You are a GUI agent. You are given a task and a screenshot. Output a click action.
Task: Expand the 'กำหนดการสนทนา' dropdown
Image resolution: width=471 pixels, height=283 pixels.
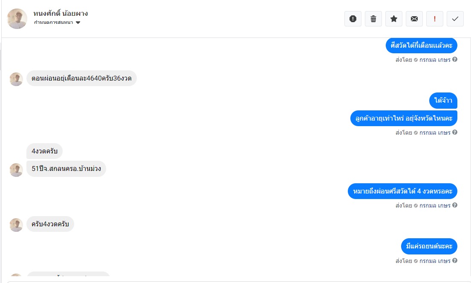pyautogui.click(x=78, y=23)
